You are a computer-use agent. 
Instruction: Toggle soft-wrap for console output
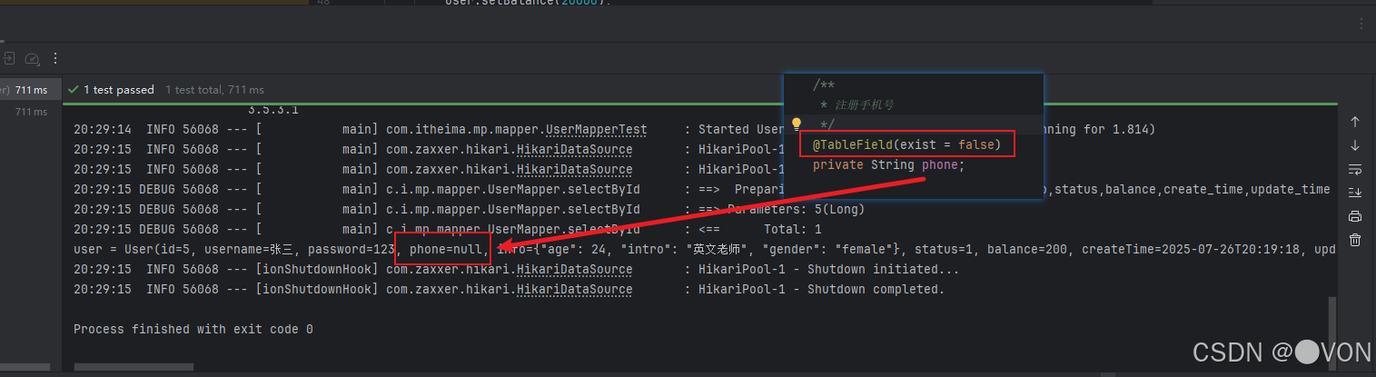[x=1355, y=169]
